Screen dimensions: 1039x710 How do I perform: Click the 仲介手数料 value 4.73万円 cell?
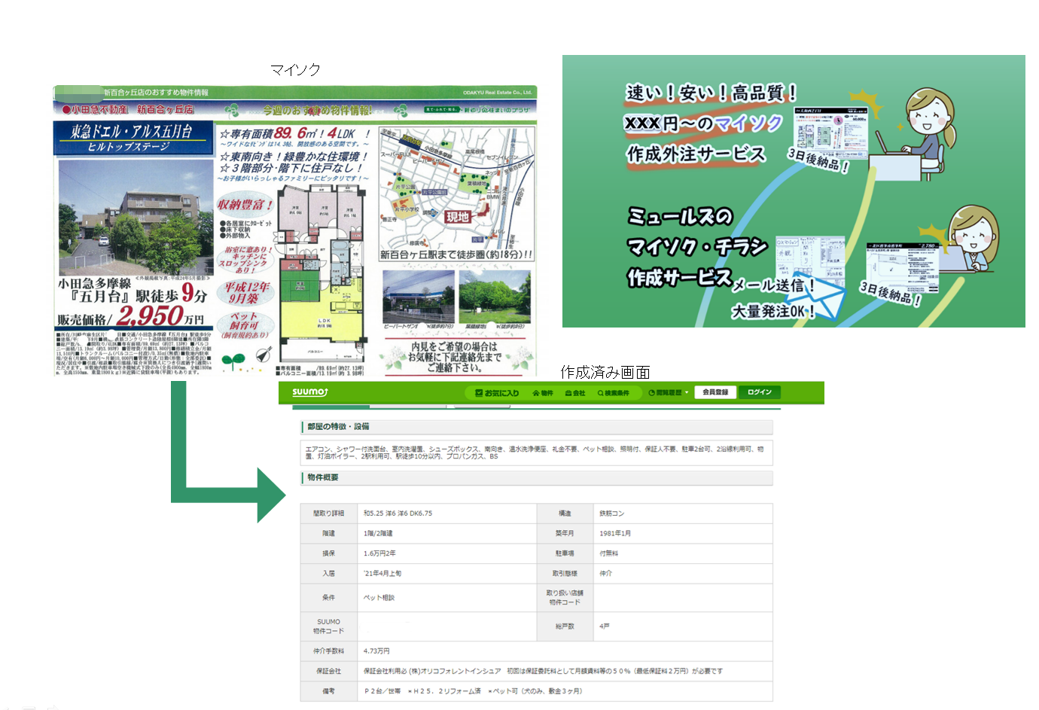click(x=376, y=651)
